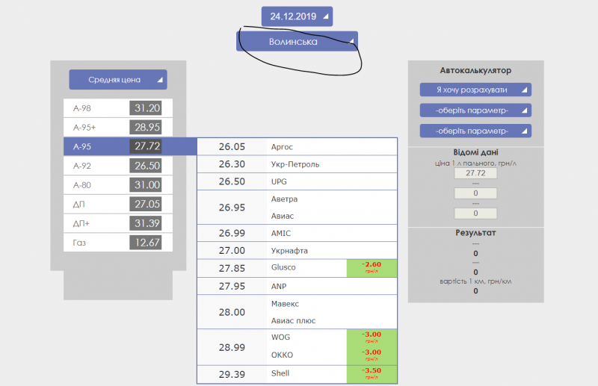
Task: Click the Shell -3.50 discount badge
Action: click(372, 373)
